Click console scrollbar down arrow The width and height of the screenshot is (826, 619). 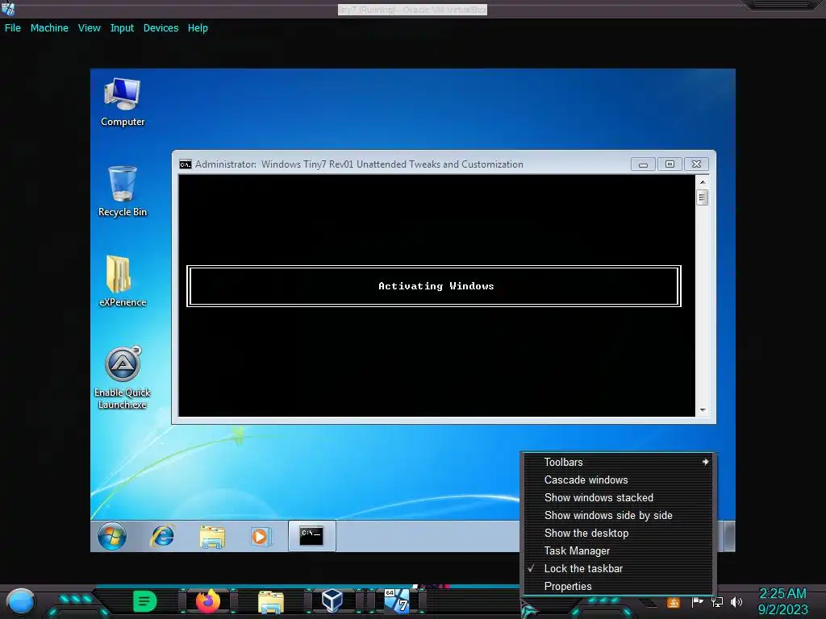pyautogui.click(x=703, y=410)
